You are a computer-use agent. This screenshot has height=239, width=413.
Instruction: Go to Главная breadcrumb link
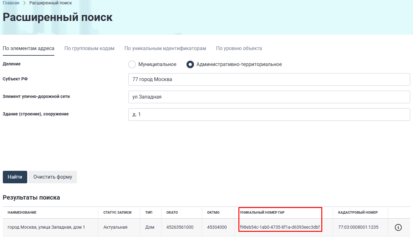pos(11,3)
